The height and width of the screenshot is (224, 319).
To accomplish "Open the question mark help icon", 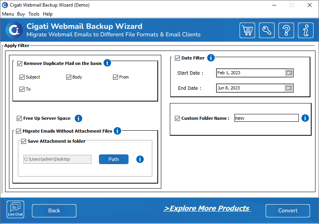I will coord(286,30).
